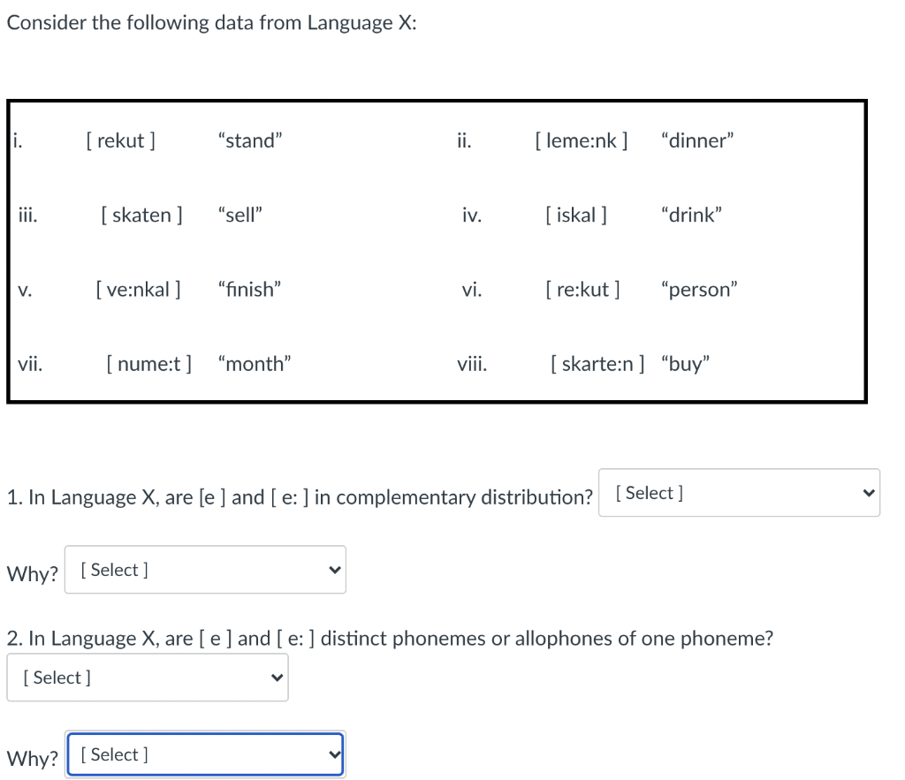
Task: Click the chevron on question 1's Select box
Action: [867, 493]
